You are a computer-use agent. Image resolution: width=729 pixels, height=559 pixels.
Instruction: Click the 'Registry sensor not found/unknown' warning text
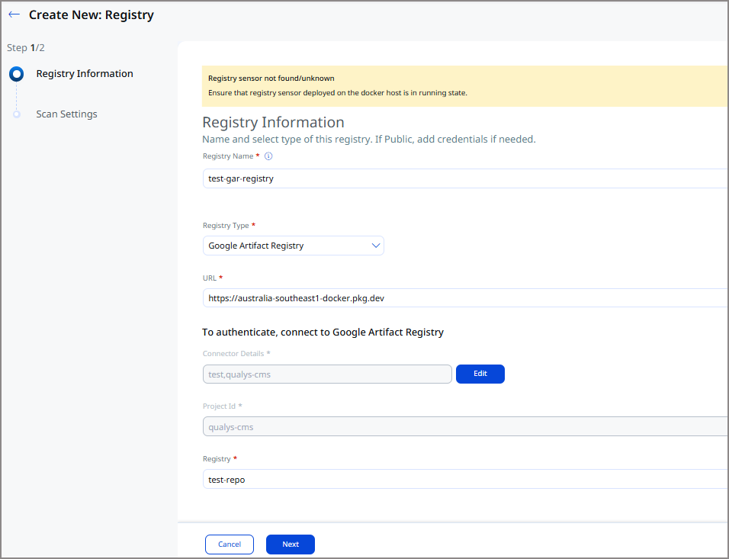(271, 78)
